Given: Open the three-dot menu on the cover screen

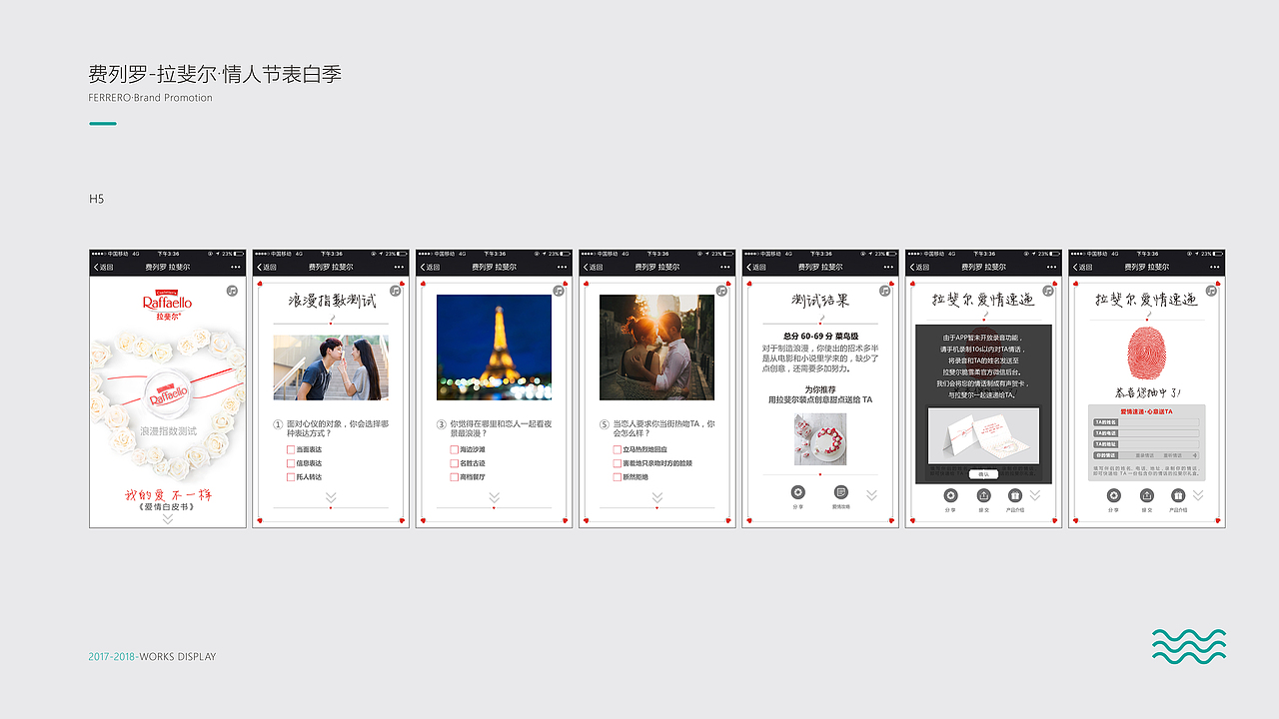Looking at the screenshot, I should 236,268.
